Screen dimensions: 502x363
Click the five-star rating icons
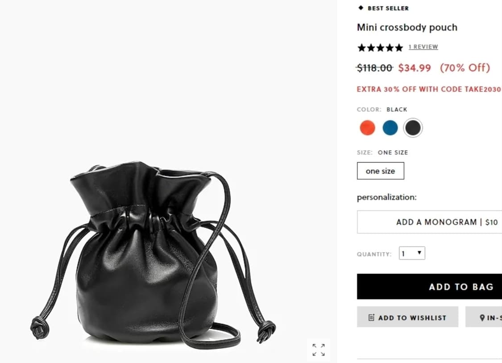point(380,48)
